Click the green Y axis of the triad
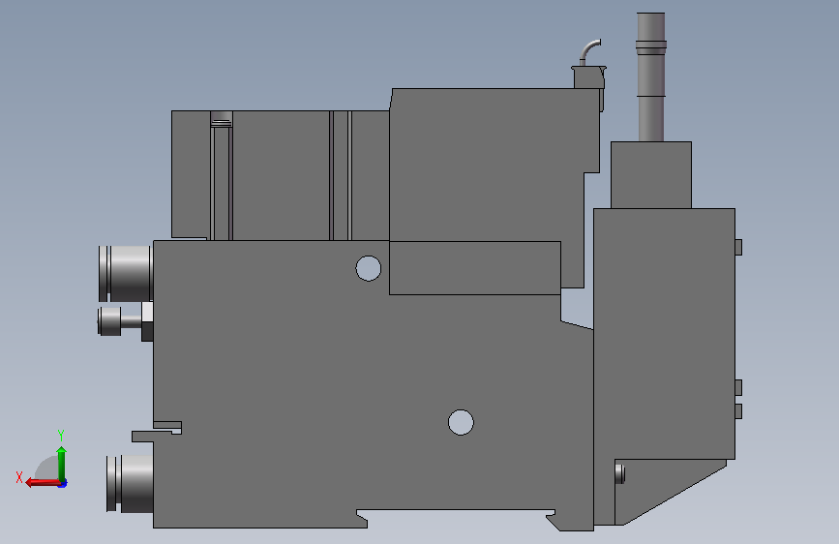 pos(62,464)
